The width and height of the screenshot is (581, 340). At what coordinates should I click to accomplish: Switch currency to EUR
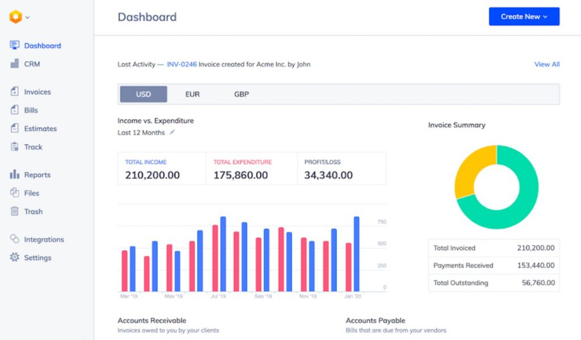point(192,94)
